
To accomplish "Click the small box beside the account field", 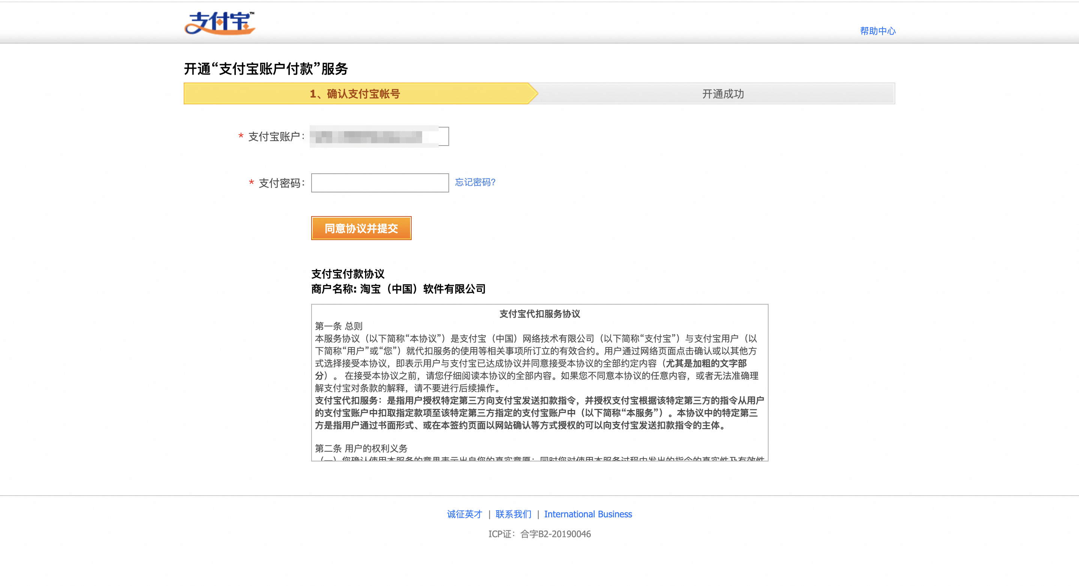I will pyautogui.click(x=444, y=136).
